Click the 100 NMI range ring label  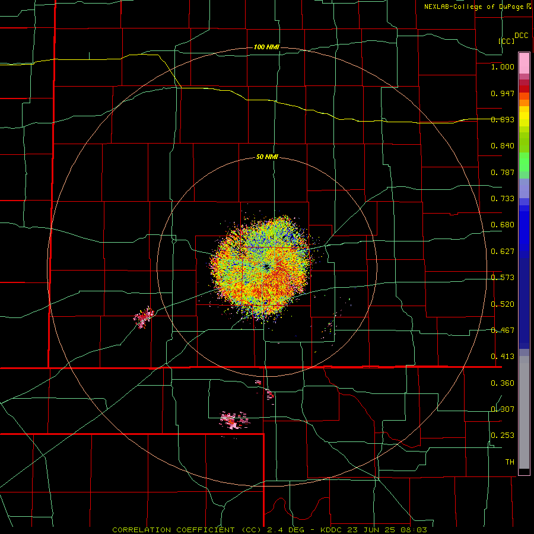[x=266, y=47]
